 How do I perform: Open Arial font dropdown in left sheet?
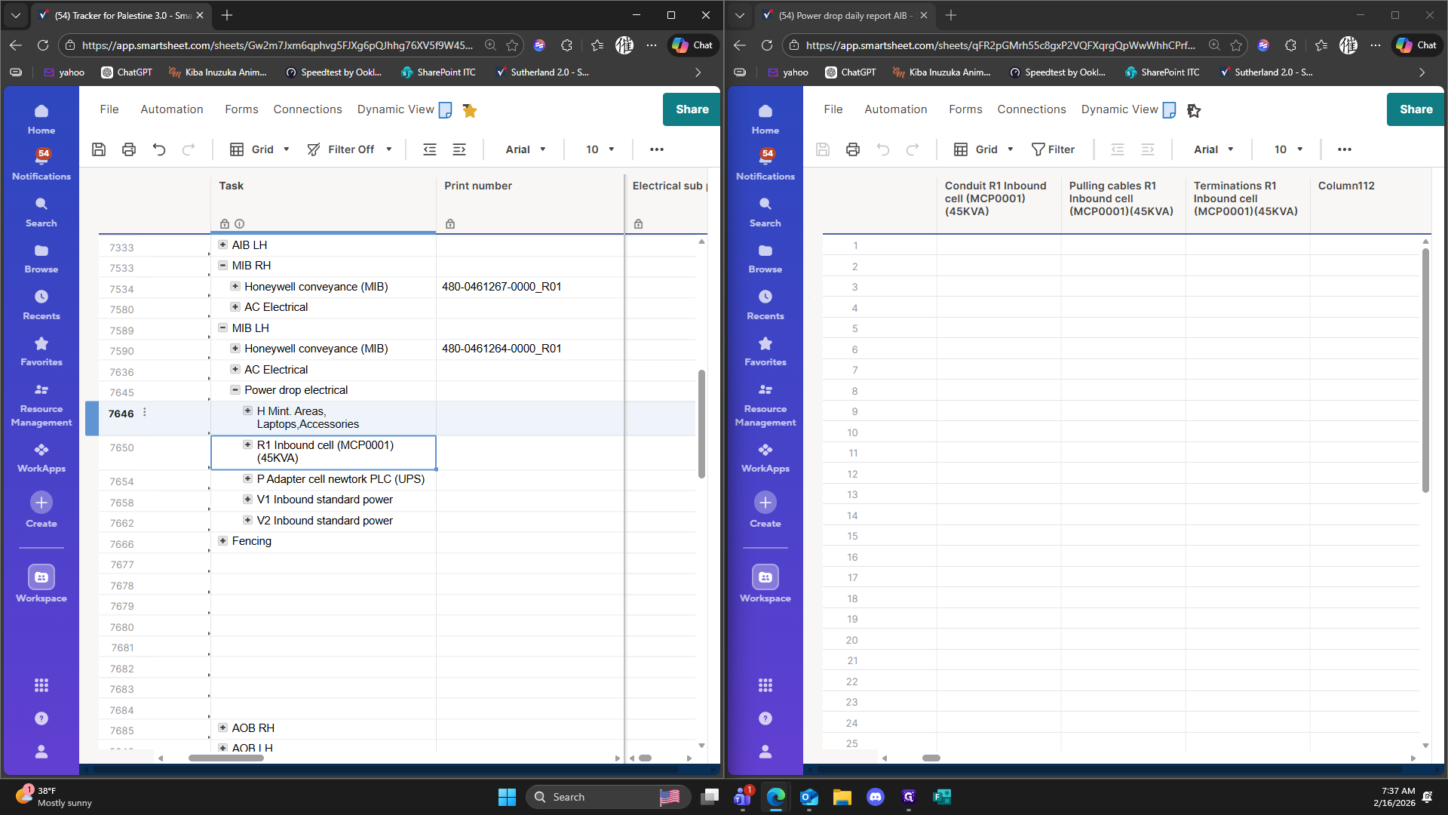click(x=526, y=149)
